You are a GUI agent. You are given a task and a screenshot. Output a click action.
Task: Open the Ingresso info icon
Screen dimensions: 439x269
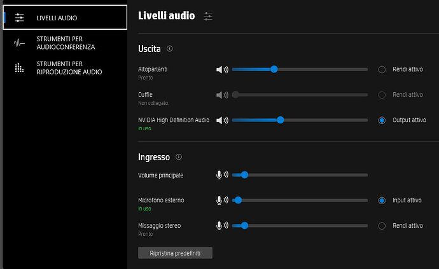coord(178,156)
